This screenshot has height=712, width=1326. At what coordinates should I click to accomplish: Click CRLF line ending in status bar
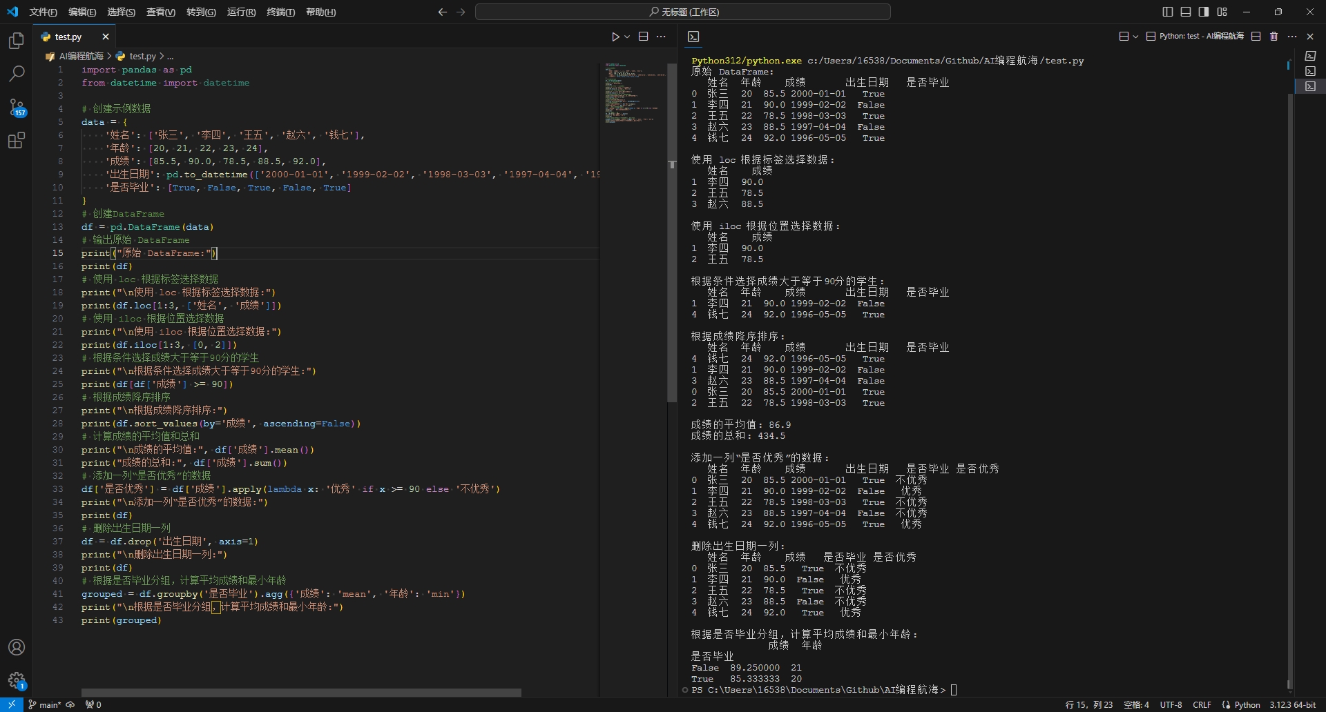(x=1202, y=704)
